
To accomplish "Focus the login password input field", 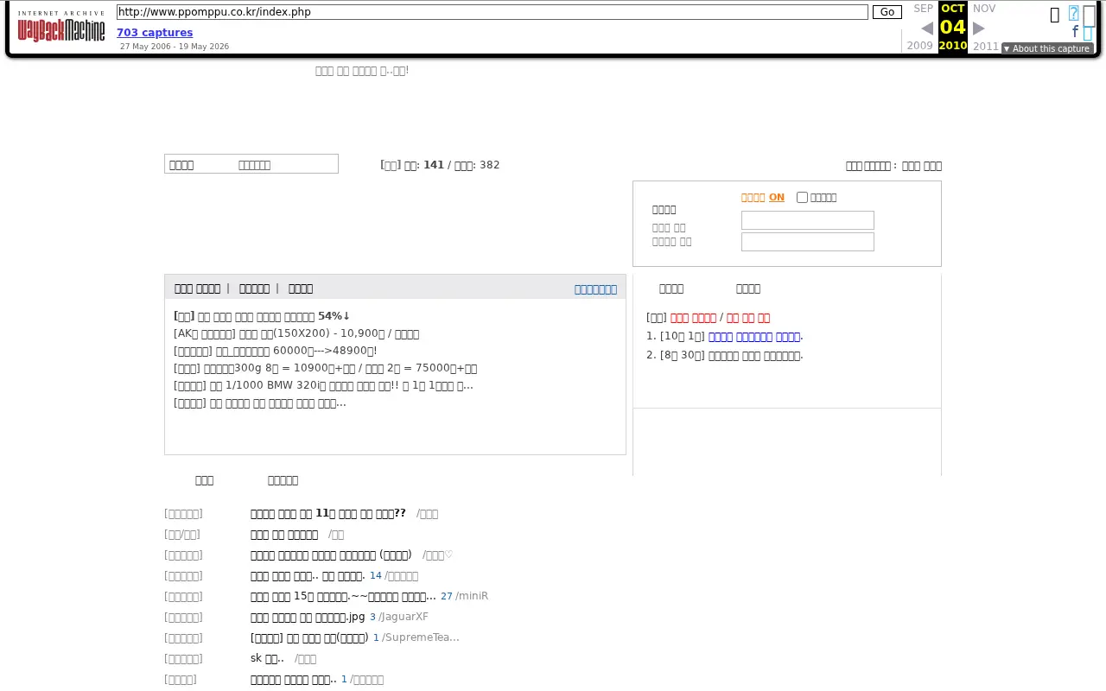I will [x=808, y=242].
